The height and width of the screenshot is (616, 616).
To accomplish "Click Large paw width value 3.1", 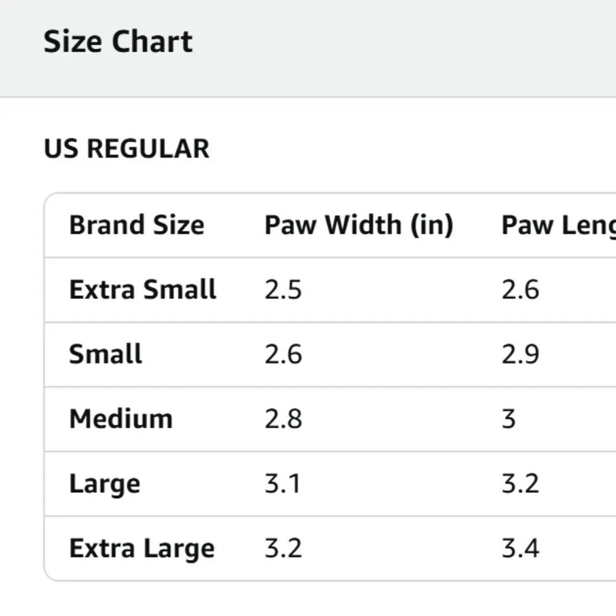I will point(283,484).
